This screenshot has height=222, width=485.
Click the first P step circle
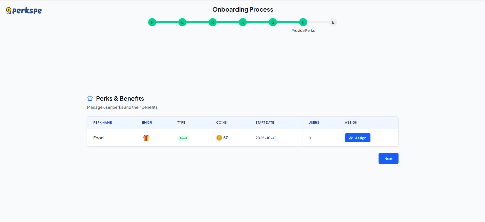coord(152,22)
